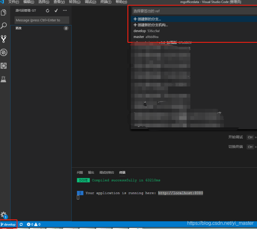Click the 切换终端 shortcut hint
Viewport: 257px width, 229px height.
(236, 147)
